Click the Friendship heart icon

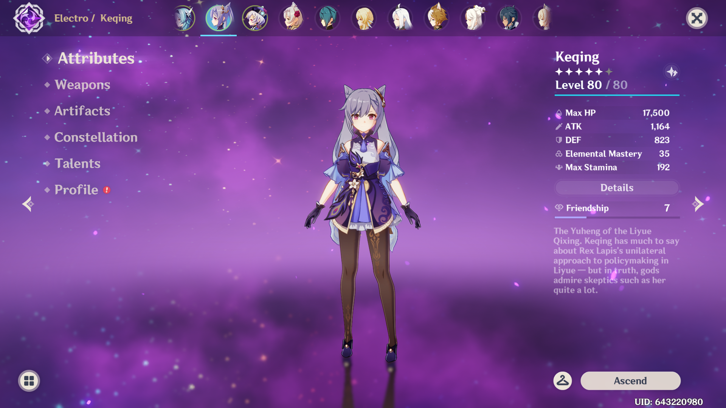tap(559, 208)
